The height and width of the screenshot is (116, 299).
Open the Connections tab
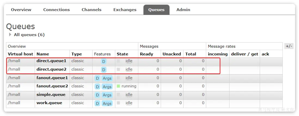click(56, 10)
